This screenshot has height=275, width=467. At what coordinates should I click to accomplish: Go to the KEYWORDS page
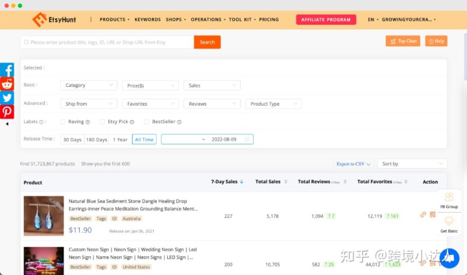point(147,19)
